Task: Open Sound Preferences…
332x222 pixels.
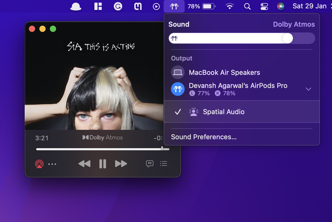Action: [204, 137]
